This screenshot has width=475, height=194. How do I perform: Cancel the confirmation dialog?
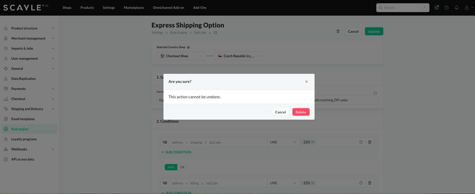pos(280,112)
